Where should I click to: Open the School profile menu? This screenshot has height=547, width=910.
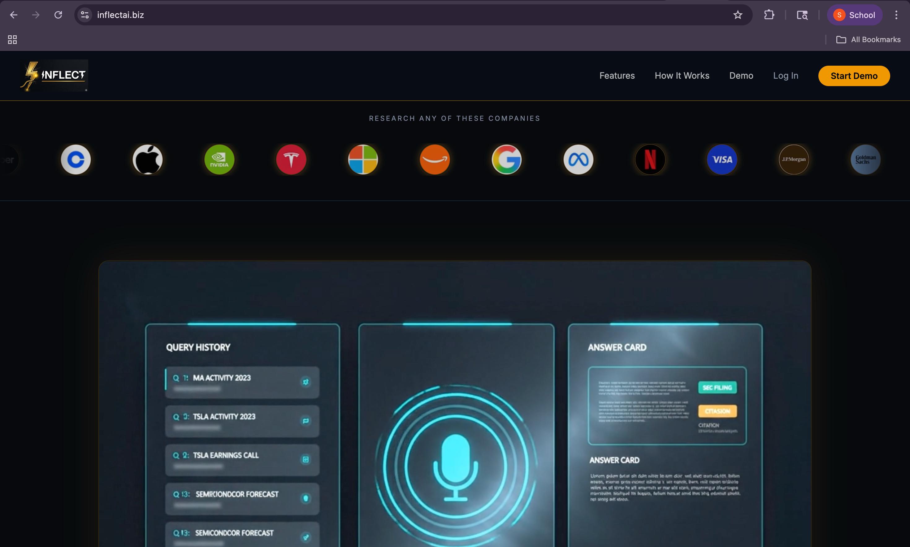click(854, 15)
